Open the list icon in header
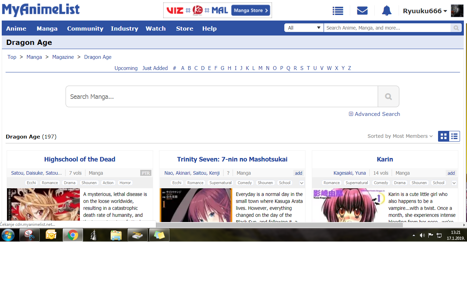The width and height of the screenshot is (467, 292). 338,11
